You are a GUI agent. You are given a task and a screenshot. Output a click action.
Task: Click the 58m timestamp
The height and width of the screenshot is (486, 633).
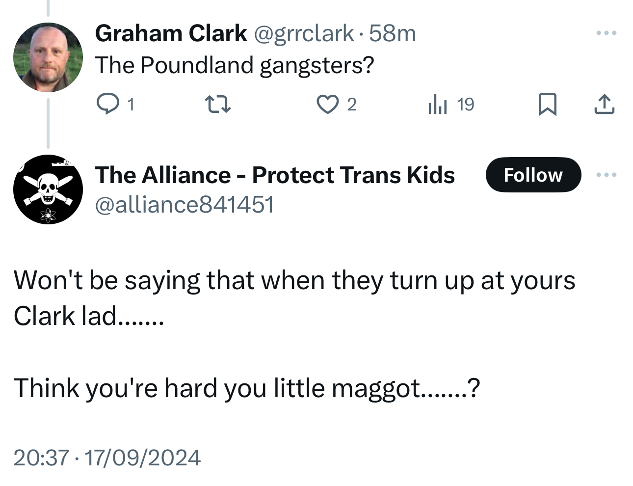(392, 33)
